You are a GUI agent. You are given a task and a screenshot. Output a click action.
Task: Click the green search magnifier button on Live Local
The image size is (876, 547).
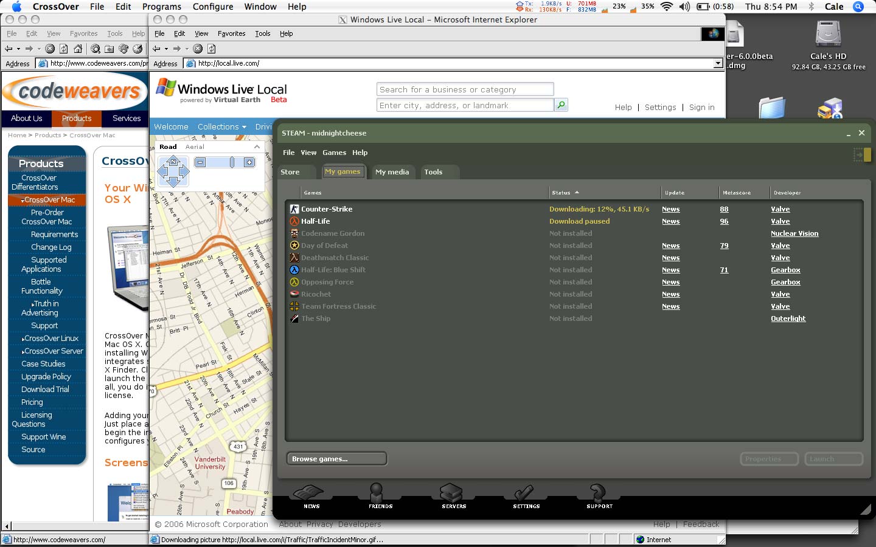point(561,105)
